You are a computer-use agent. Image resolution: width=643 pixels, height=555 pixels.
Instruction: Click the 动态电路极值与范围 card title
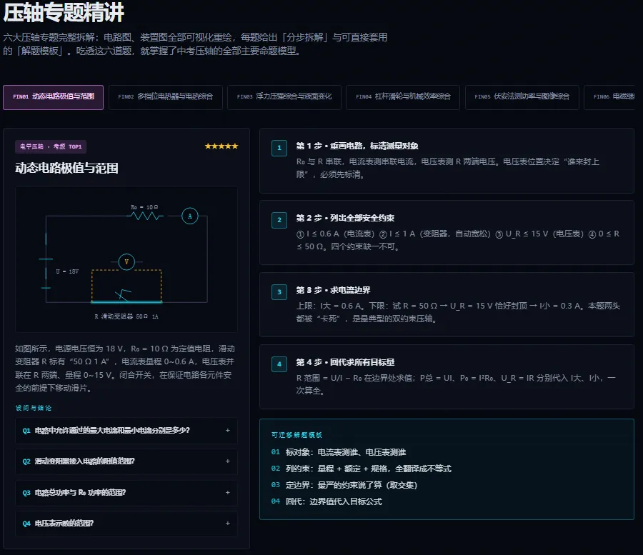pos(67,168)
